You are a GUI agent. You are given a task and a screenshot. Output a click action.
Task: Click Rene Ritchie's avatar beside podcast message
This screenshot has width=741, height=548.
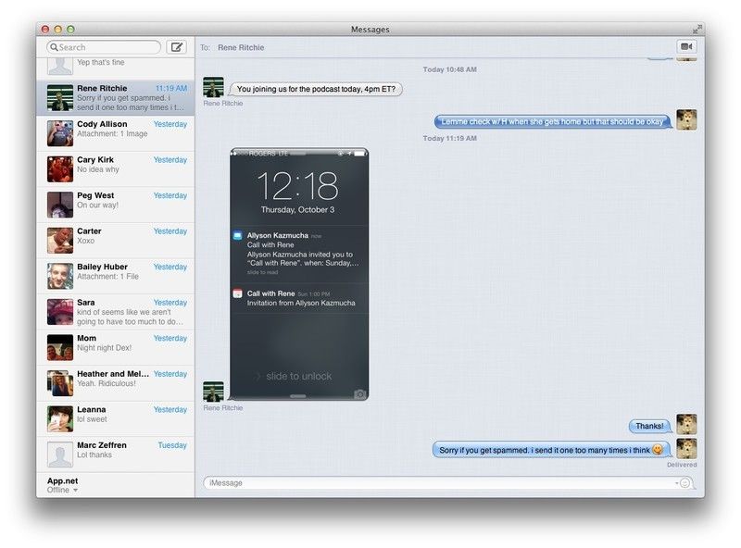click(x=213, y=87)
